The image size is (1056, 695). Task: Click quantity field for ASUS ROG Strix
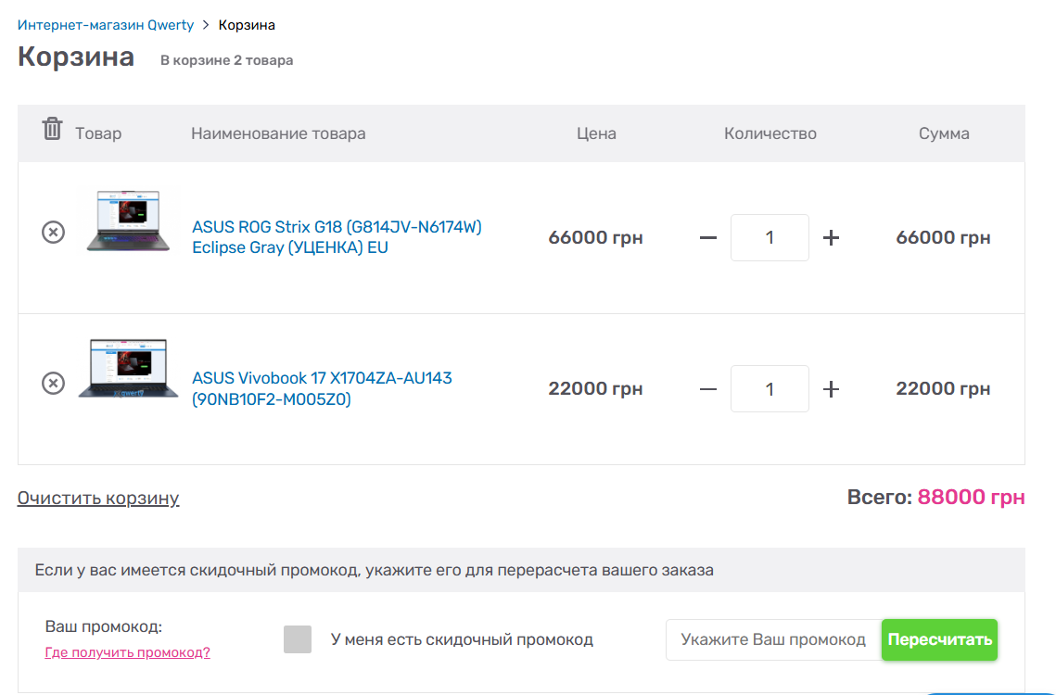pos(770,238)
